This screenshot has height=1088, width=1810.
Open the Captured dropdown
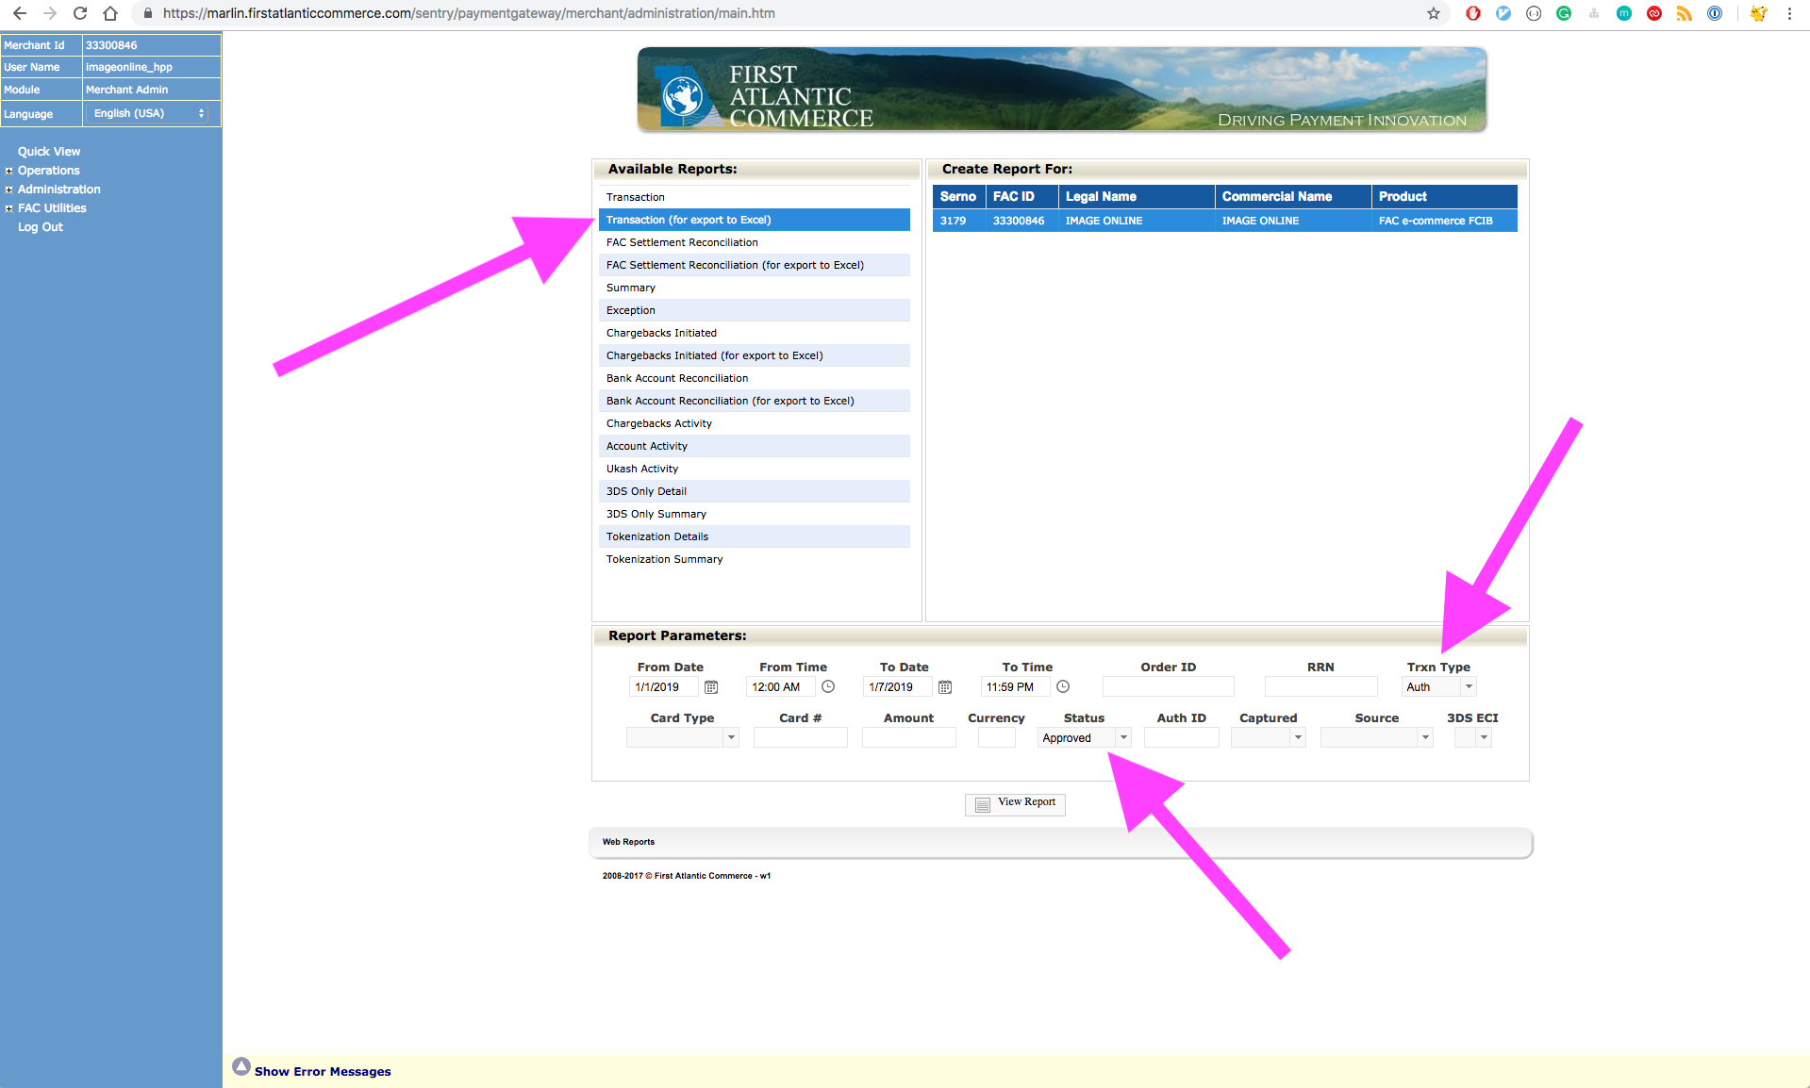tap(1268, 738)
